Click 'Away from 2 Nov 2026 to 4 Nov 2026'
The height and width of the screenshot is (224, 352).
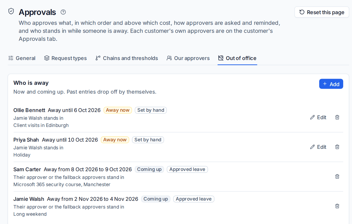click(93, 199)
